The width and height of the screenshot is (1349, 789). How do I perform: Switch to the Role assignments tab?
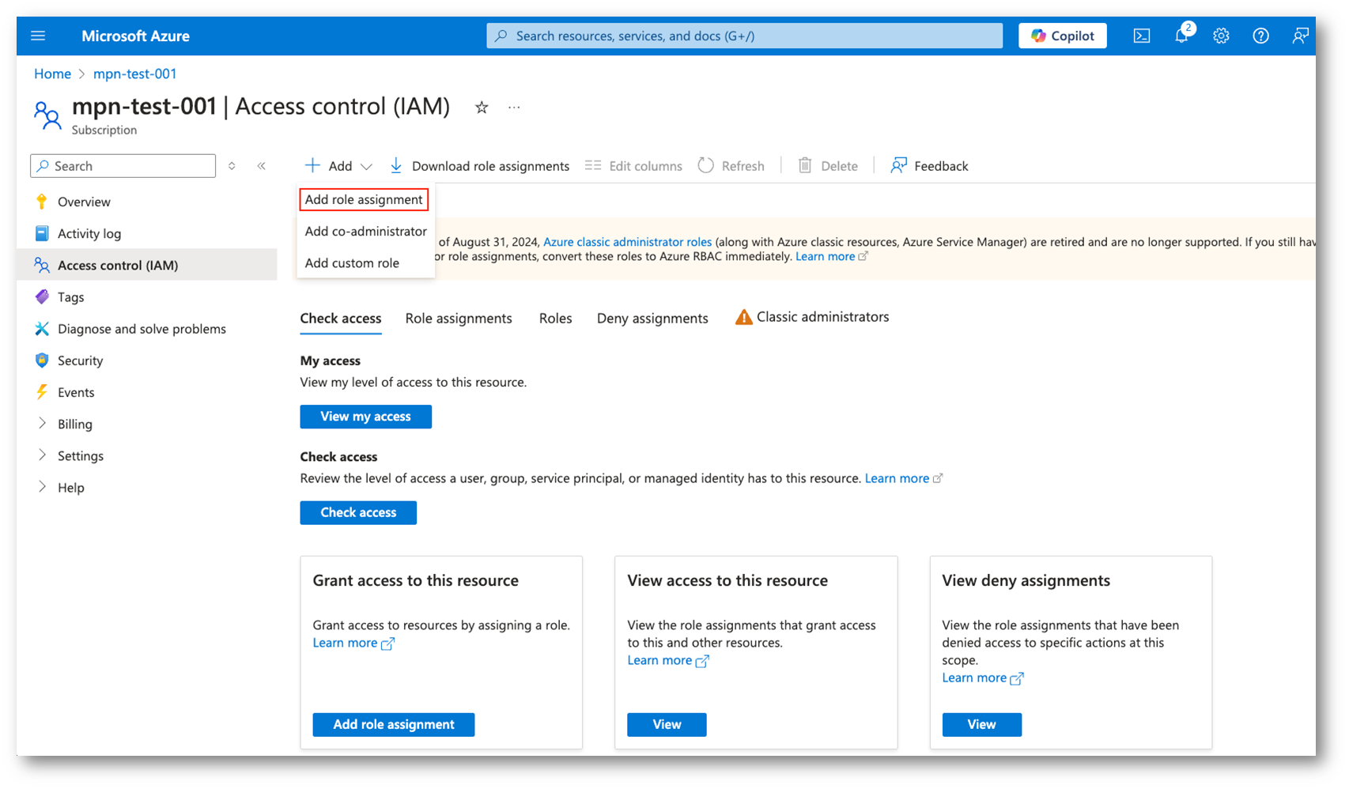[459, 318]
